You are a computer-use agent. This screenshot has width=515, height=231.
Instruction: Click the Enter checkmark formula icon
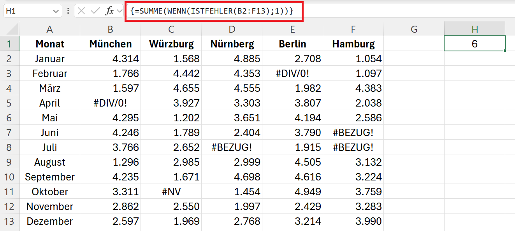pos(95,11)
